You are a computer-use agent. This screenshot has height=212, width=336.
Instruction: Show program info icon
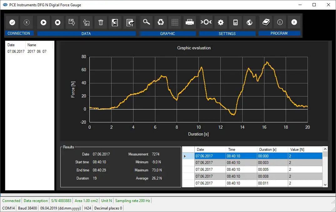(x=280, y=22)
